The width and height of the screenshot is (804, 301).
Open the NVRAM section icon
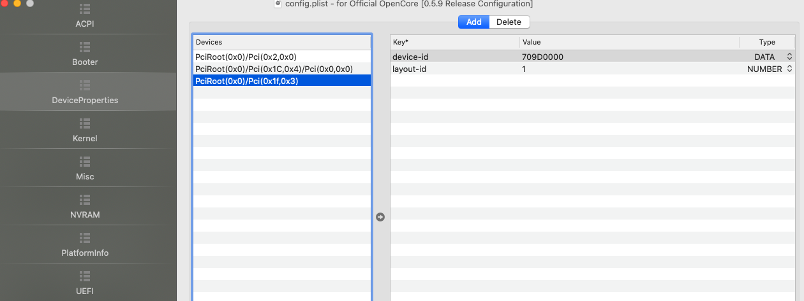point(85,200)
